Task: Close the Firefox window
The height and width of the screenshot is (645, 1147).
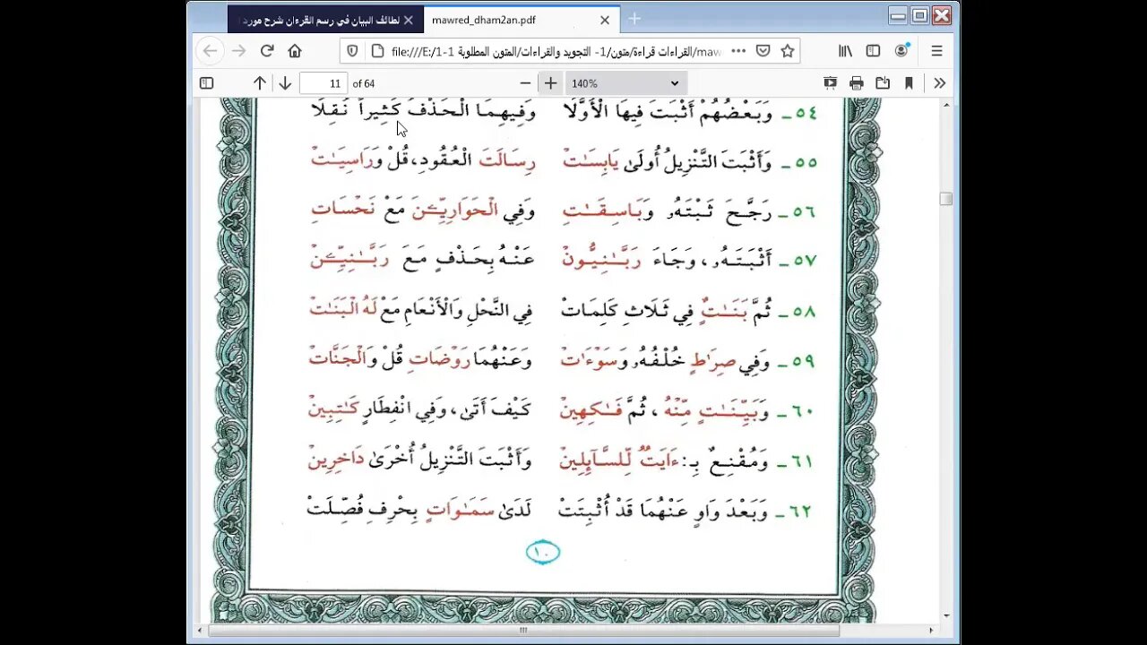Action: click(x=941, y=15)
